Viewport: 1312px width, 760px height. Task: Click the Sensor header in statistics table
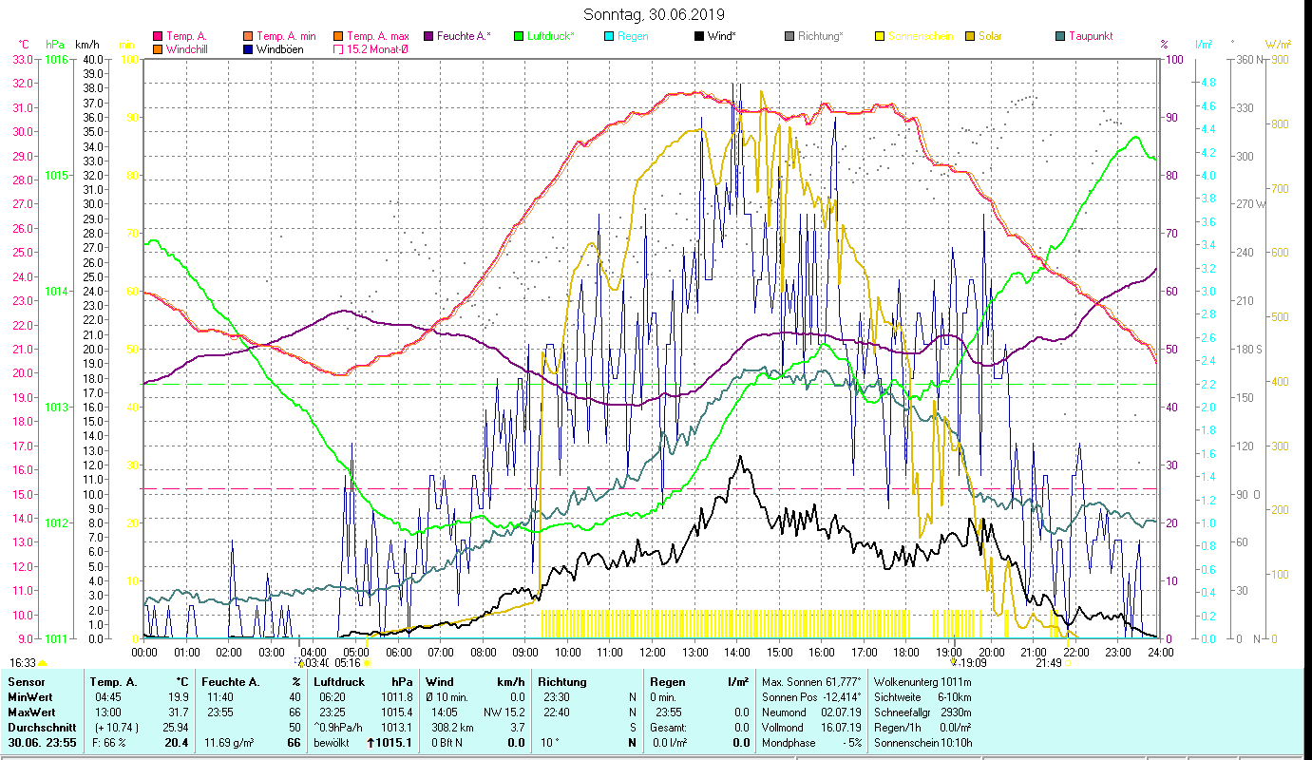point(25,682)
